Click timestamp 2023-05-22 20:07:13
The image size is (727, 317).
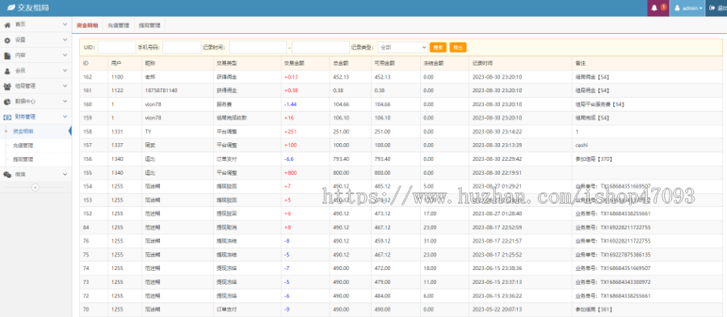[x=497, y=309]
